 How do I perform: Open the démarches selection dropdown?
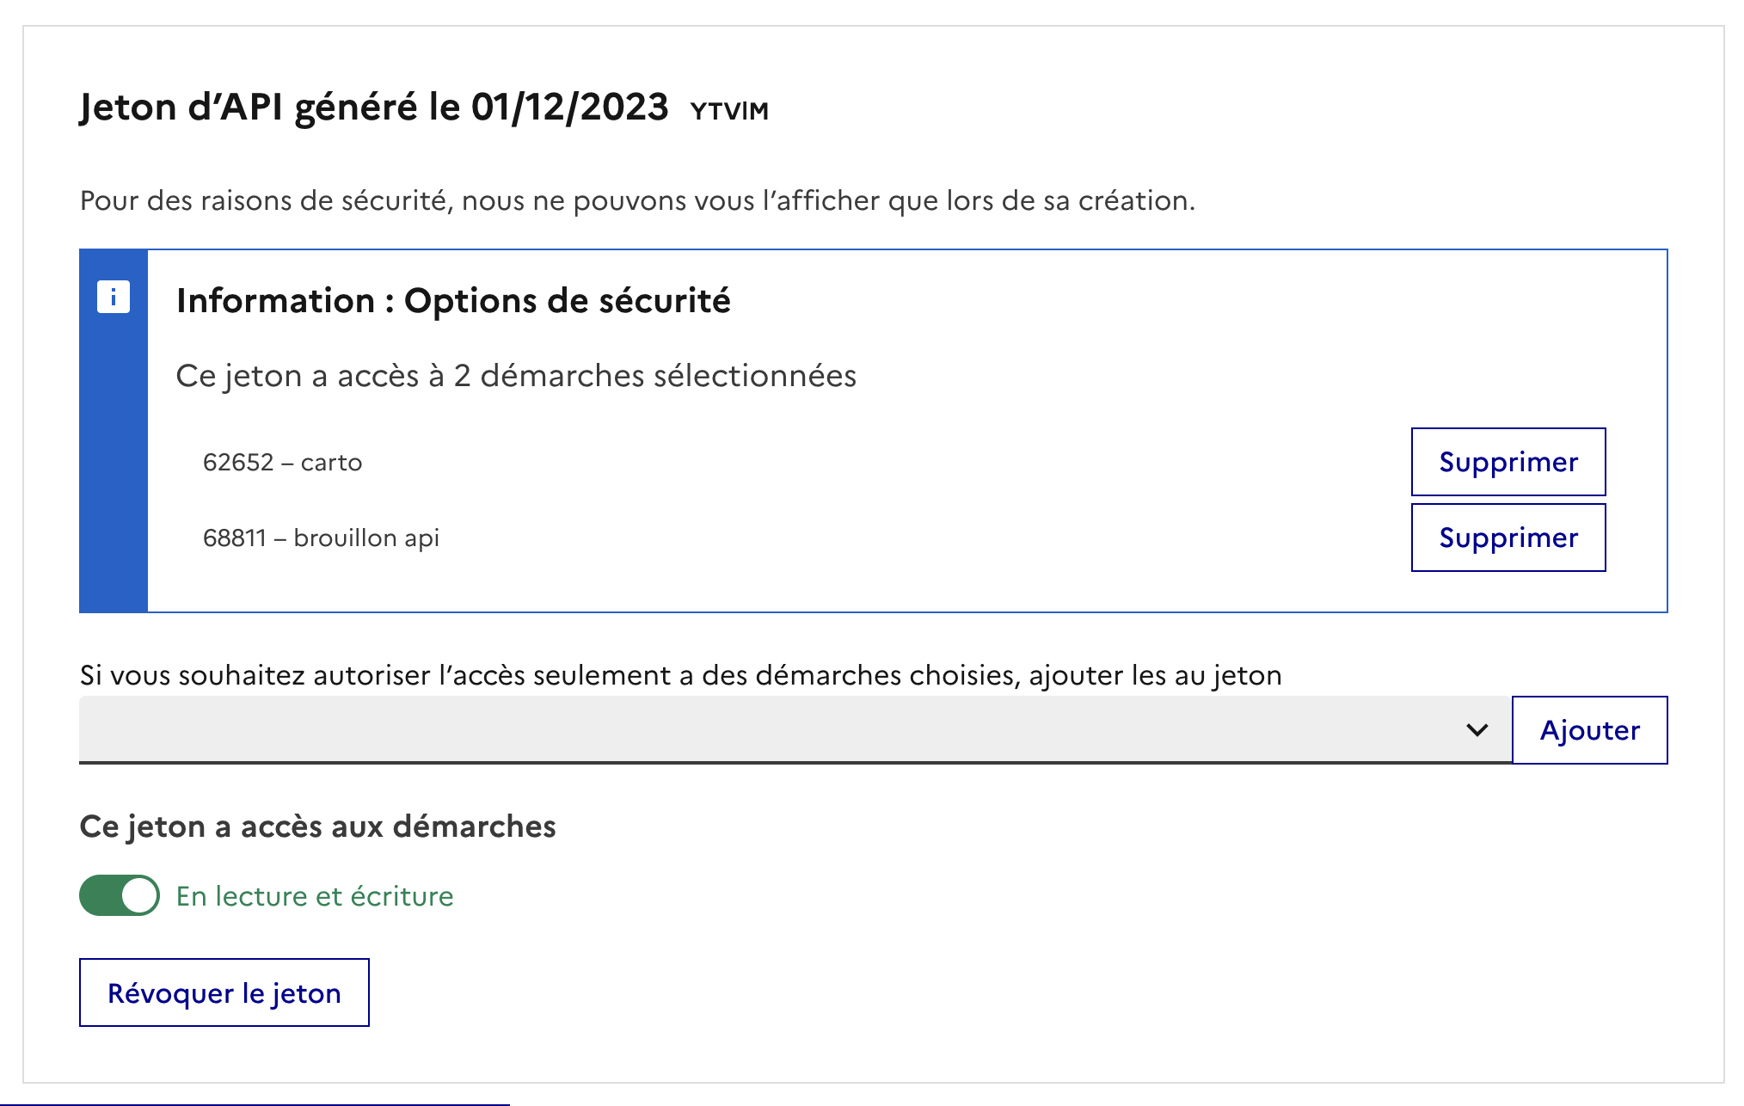(x=774, y=729)
